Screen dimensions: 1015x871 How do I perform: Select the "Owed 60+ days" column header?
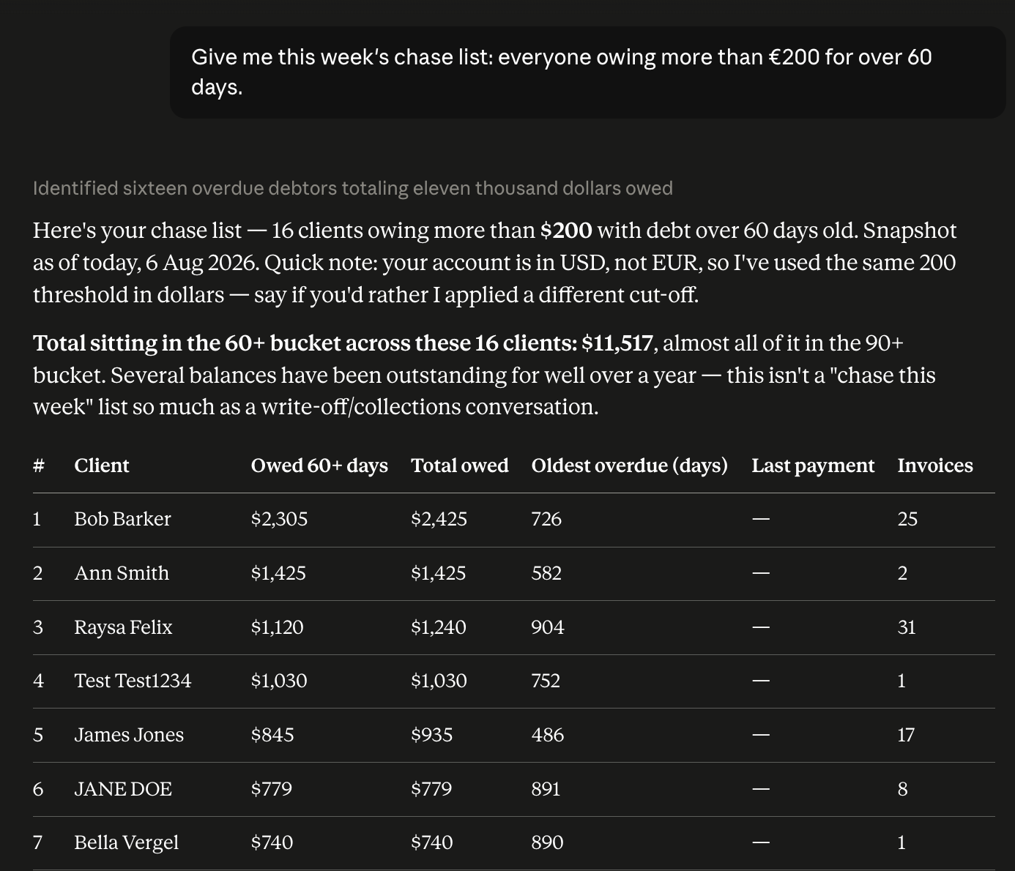[x=319, y=466]
